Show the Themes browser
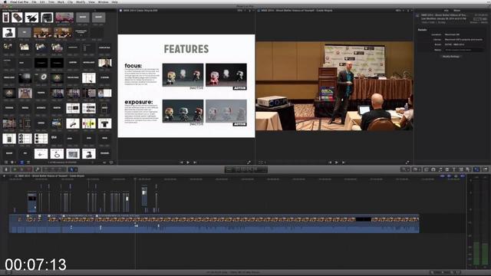Image resolution: width=491 pixels, height=276 pixels. click(468, 169)
